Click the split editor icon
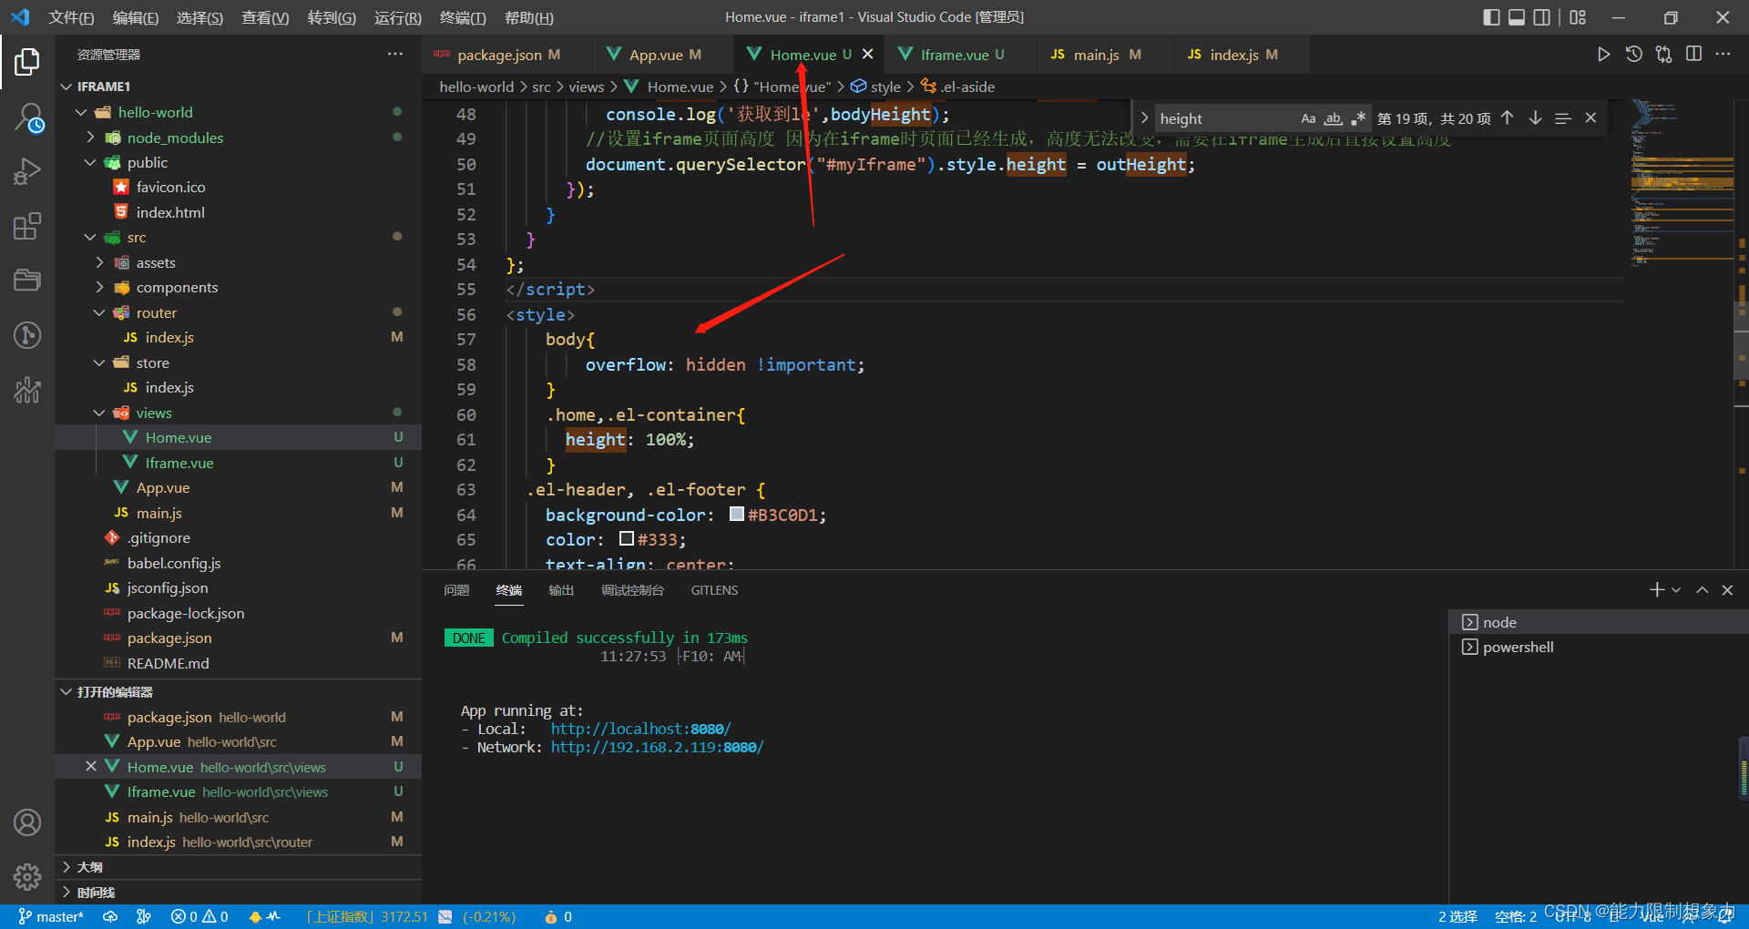The image size is (1749, 929). point(1693,55)
